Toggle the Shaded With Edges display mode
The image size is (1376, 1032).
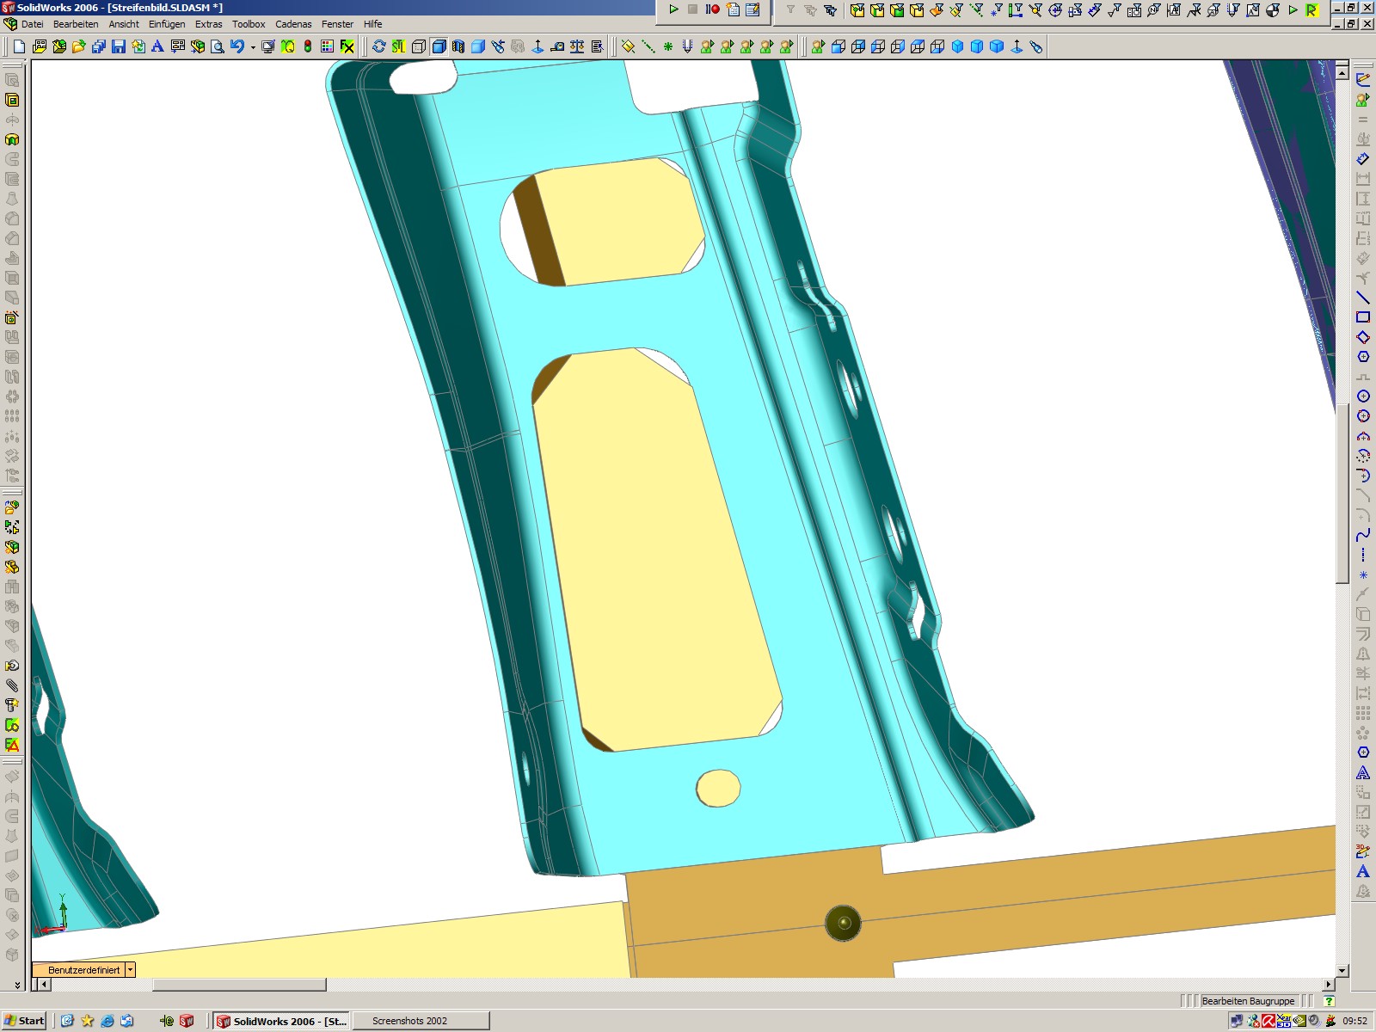coord(439,46)
